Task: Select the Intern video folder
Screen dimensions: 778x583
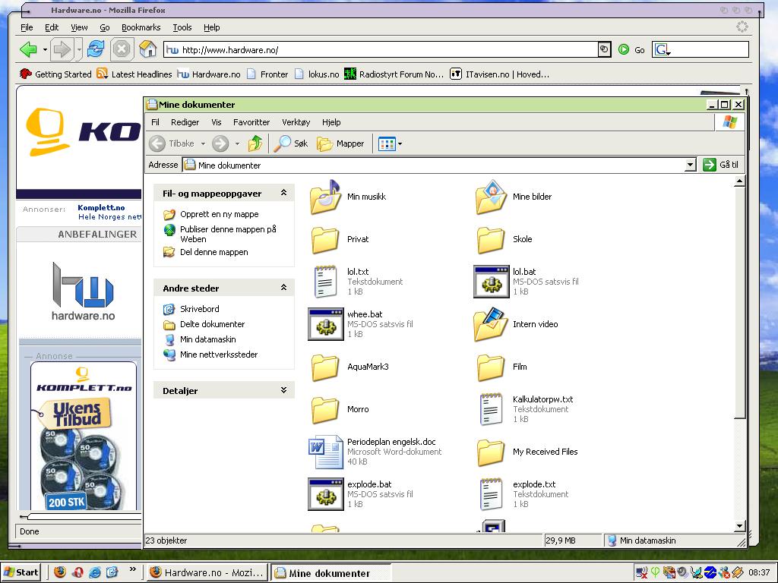Action: [x=491, y=324]
